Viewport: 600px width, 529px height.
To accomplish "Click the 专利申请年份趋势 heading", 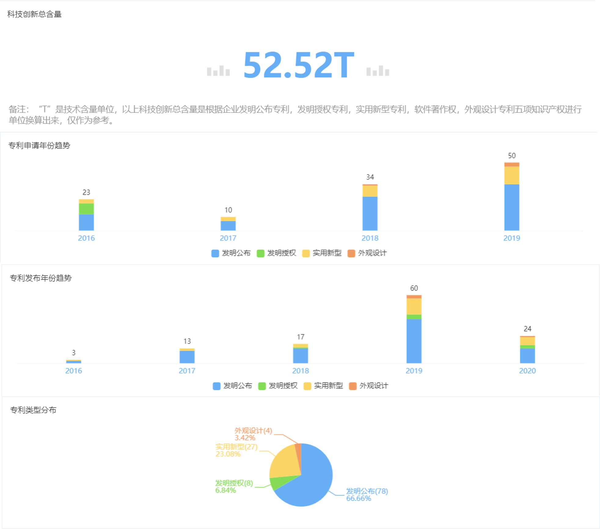I will click(x=39, y=145).
